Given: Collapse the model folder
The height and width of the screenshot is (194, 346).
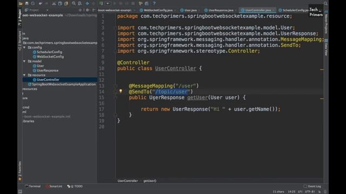Looking at the screenshot, I should [x=24, y=61].
